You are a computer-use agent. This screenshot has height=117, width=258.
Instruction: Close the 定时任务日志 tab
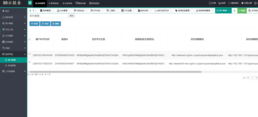pyautogui.click(x=171, y=11)
